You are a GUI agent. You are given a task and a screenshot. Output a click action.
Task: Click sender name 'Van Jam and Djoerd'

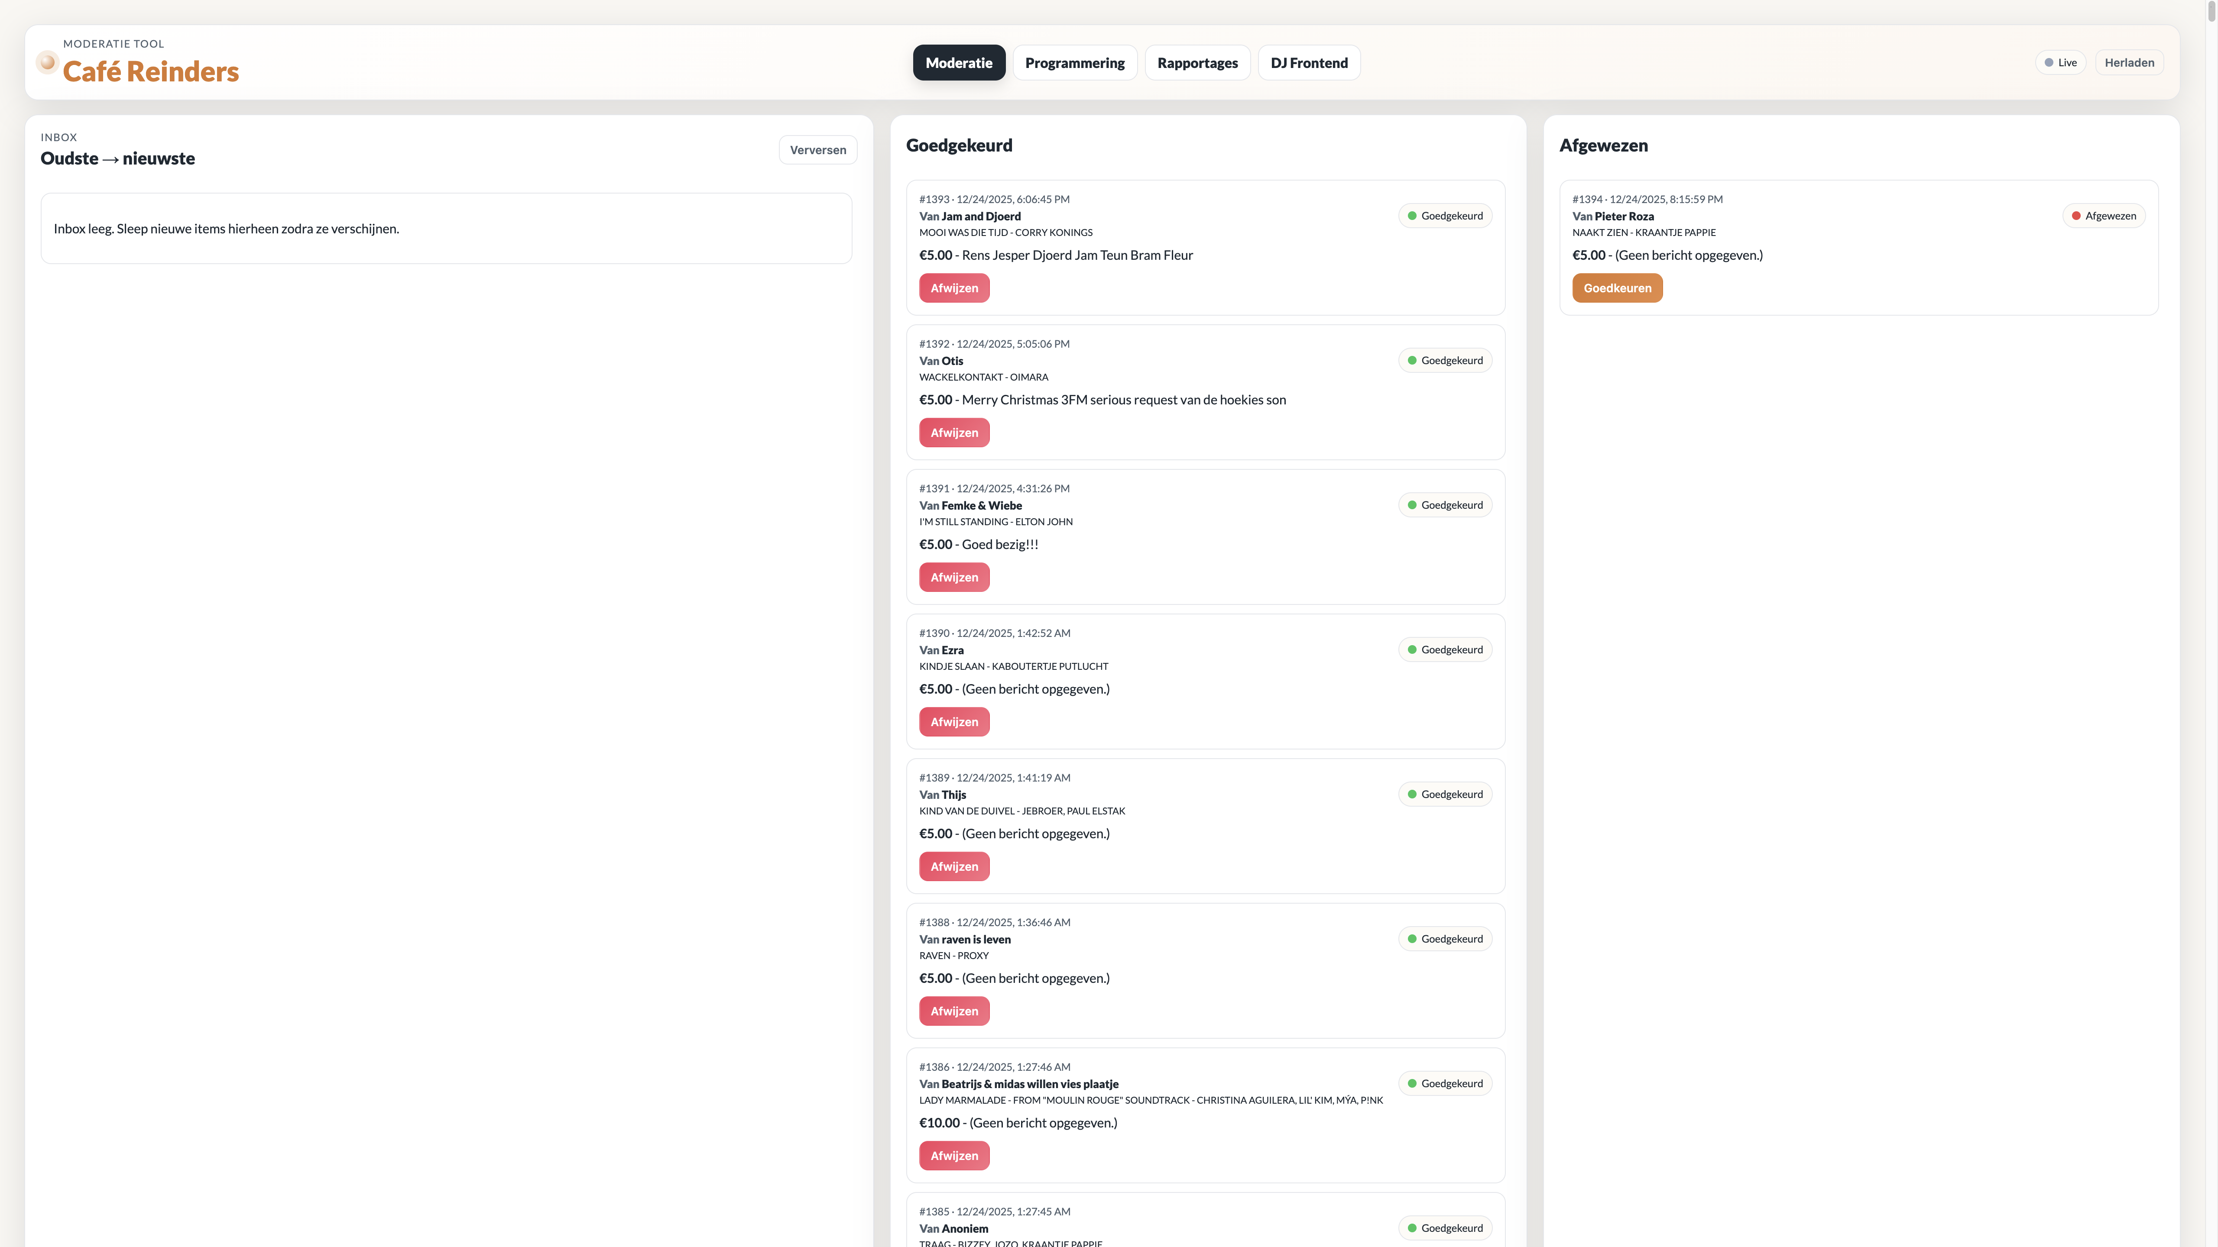970,216
